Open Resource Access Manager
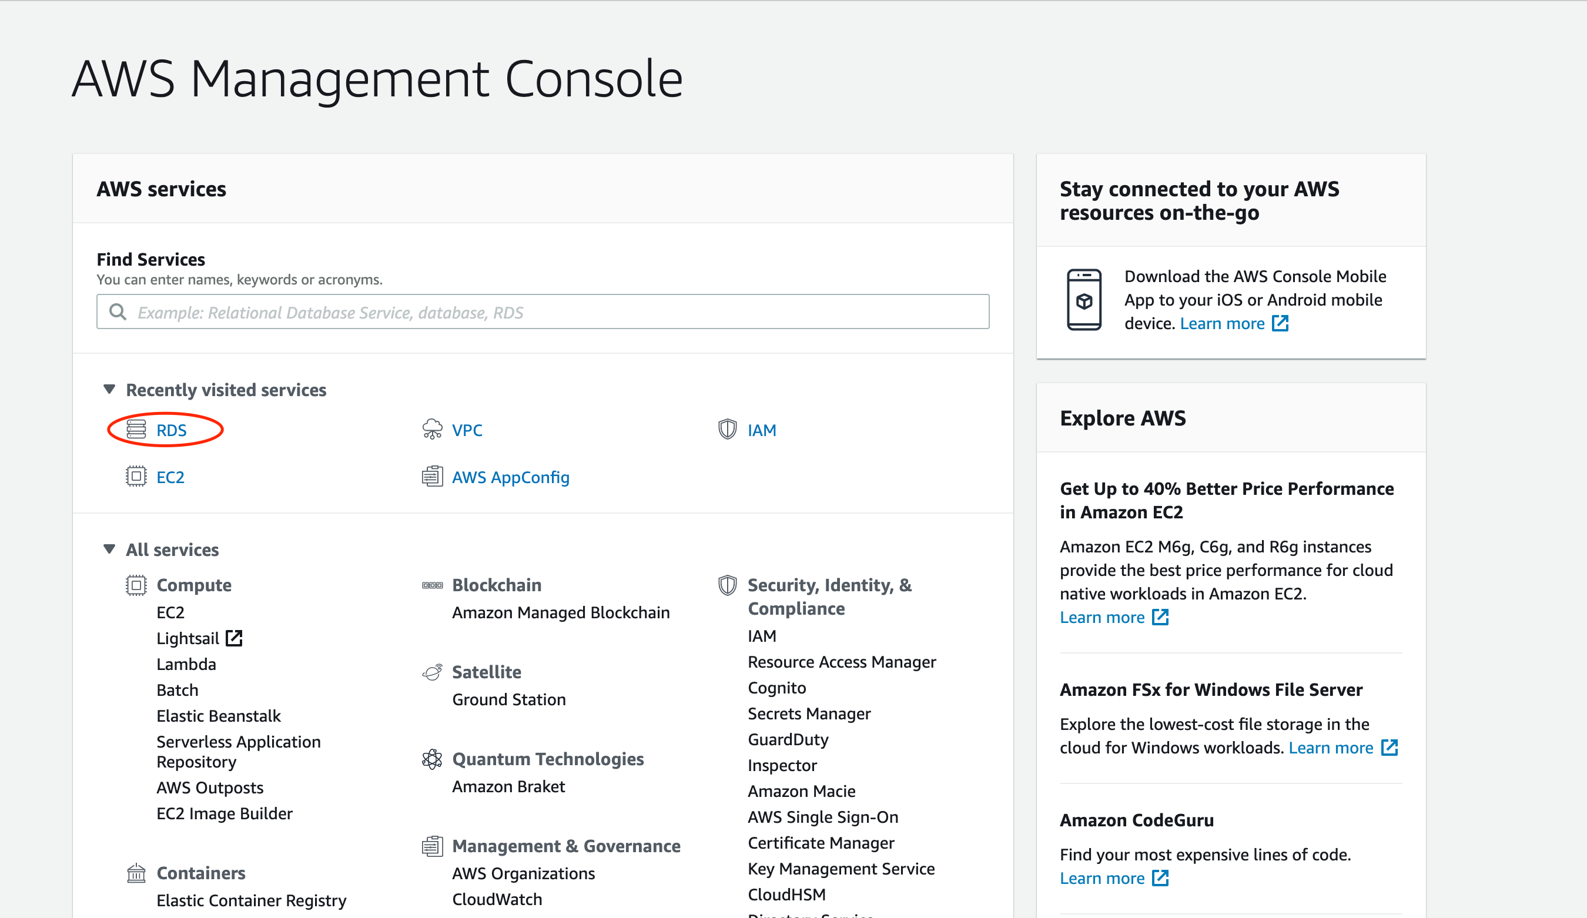 [x=842, y=662]
